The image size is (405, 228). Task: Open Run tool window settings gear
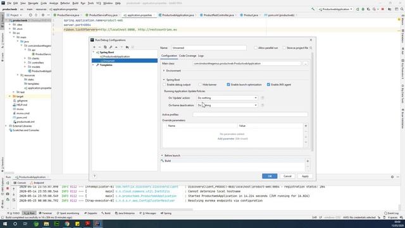tap(392, 177)
